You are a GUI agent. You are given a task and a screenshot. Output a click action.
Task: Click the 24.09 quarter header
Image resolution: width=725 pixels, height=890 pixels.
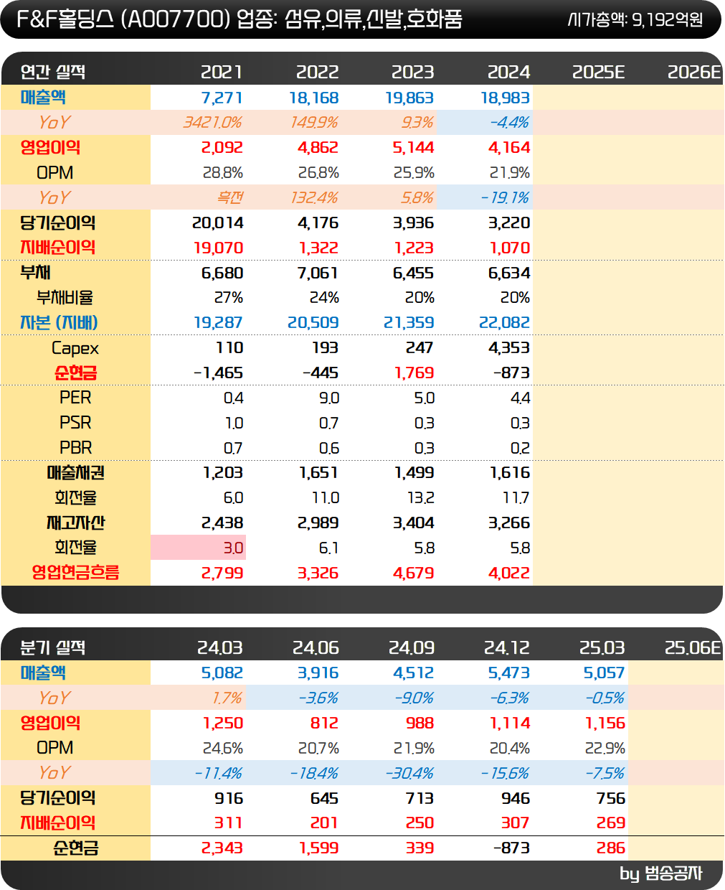[x=412, y=647]
